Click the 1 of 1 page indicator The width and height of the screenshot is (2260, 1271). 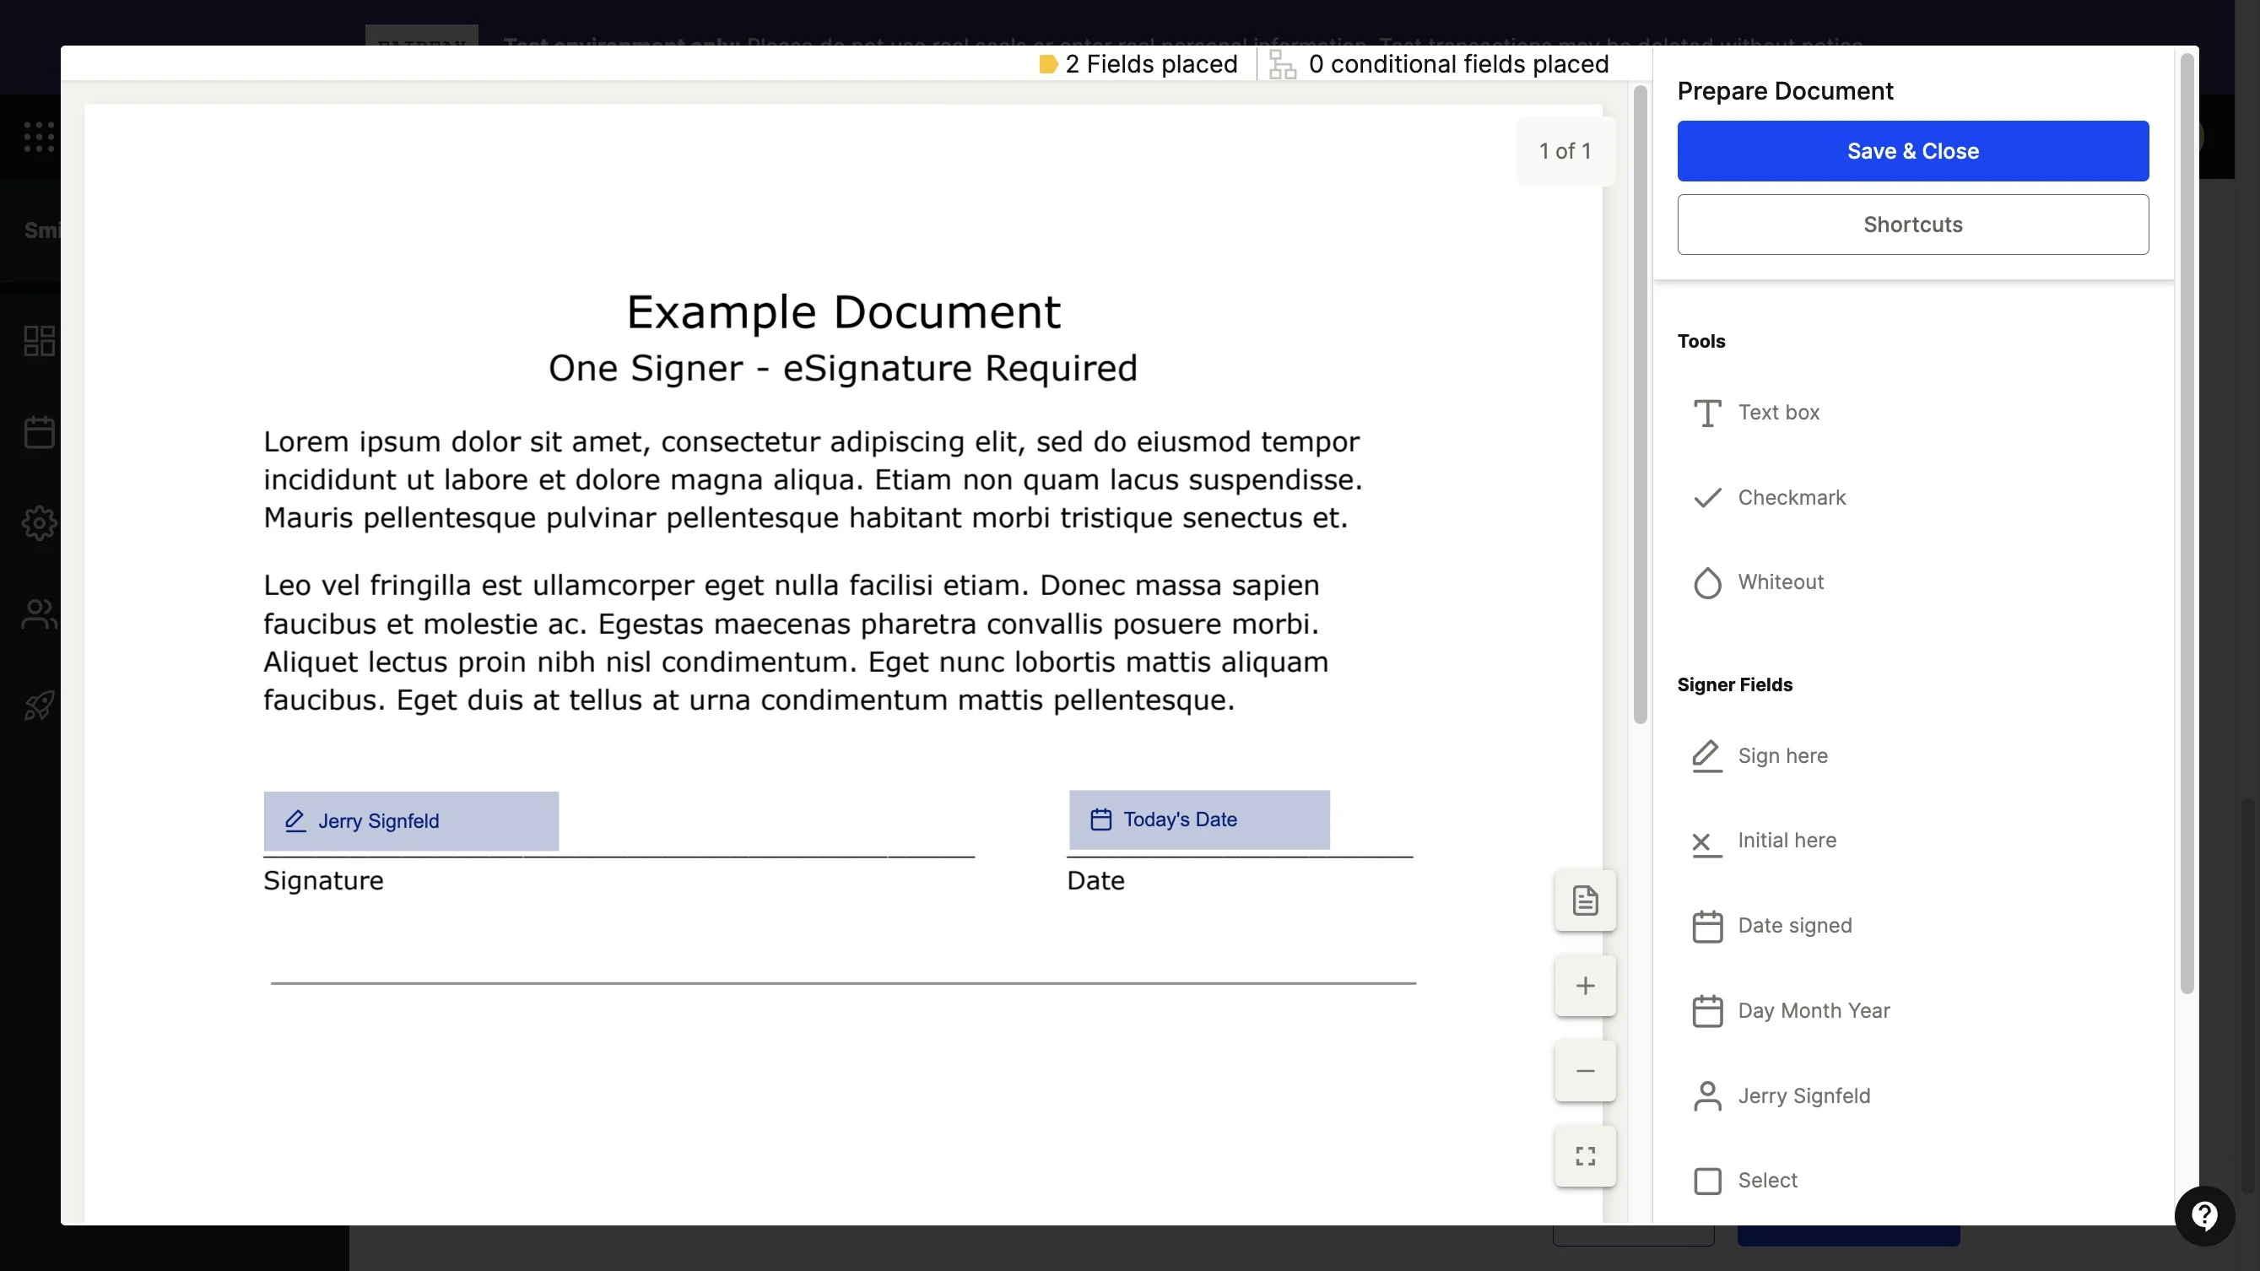tap(1565, 151)
